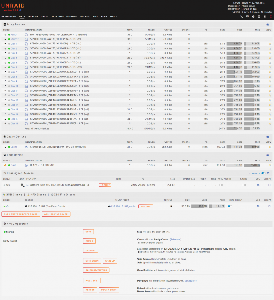Image resolution: width=274 pixels, height=300 pixels.
Task: Toggle auto mount for nfs media share
Action: [x=230, y=206]
